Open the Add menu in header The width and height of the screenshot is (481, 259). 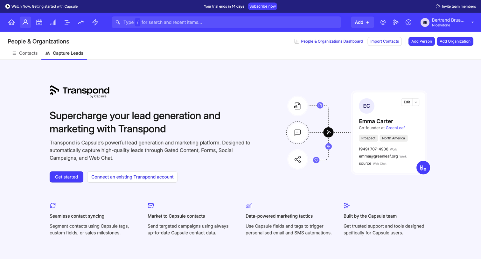pos(362,22)
